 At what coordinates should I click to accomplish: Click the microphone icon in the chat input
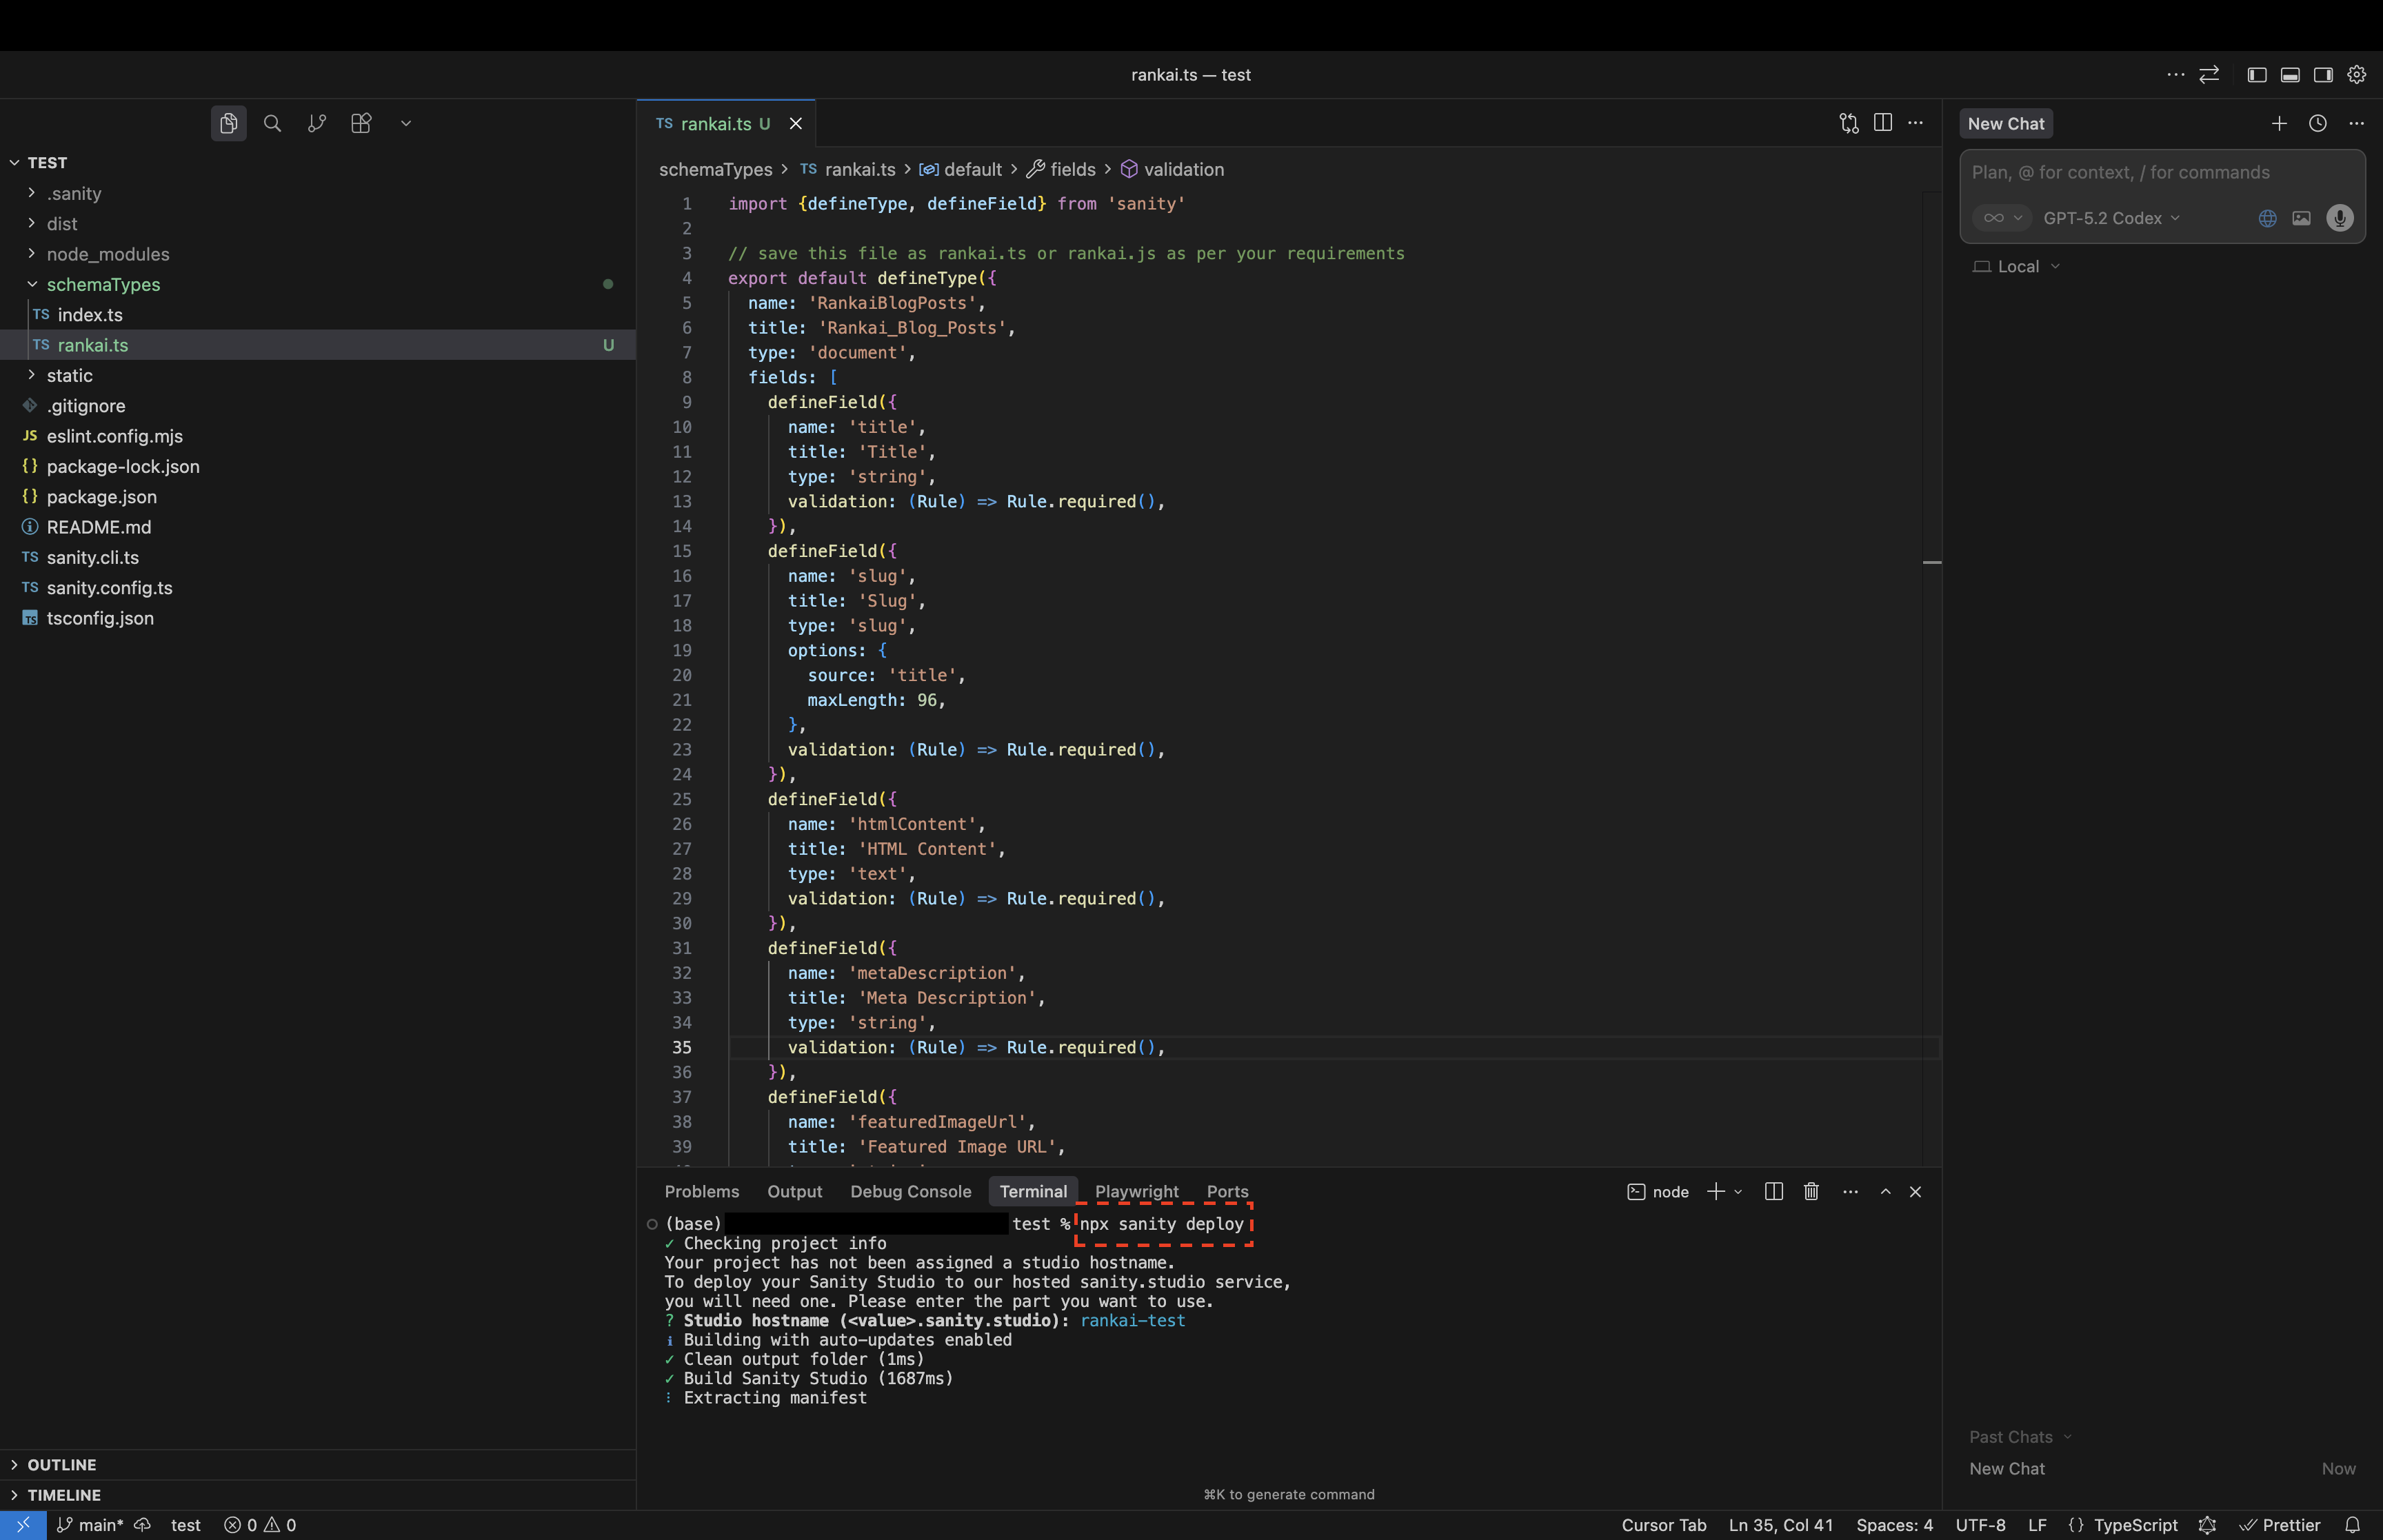(2339, 218)
